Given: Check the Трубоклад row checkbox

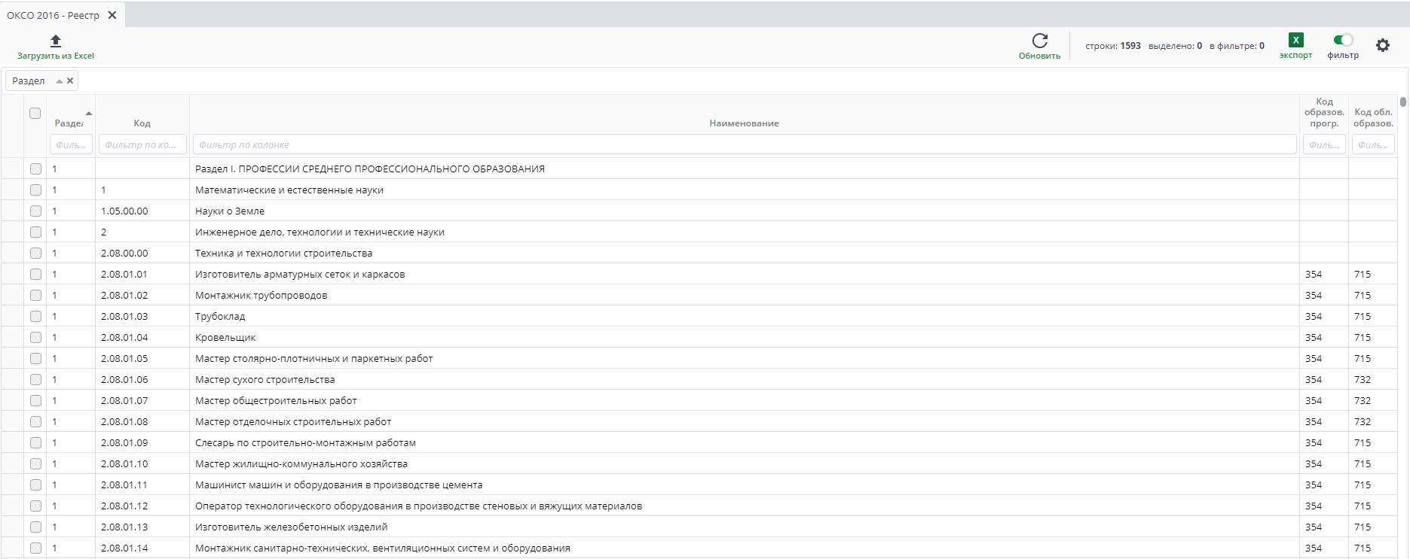Looking at the screenshot, I should tap(35, 316).
